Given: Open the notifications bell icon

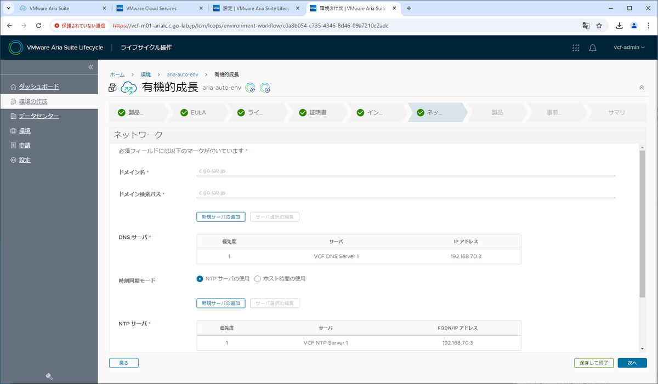Looking at the screenshot, I should 593,48.
